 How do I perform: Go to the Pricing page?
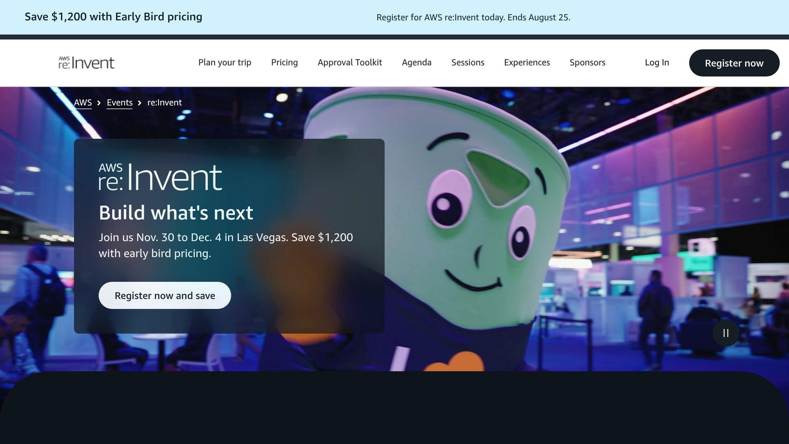point(284,62)
